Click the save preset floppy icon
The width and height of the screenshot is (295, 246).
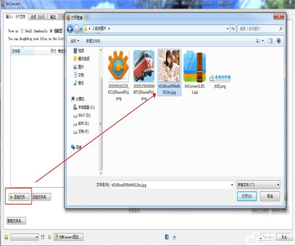43,237
